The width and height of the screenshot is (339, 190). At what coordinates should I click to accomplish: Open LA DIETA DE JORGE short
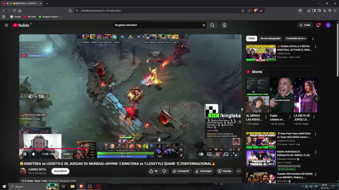[305, 95]
